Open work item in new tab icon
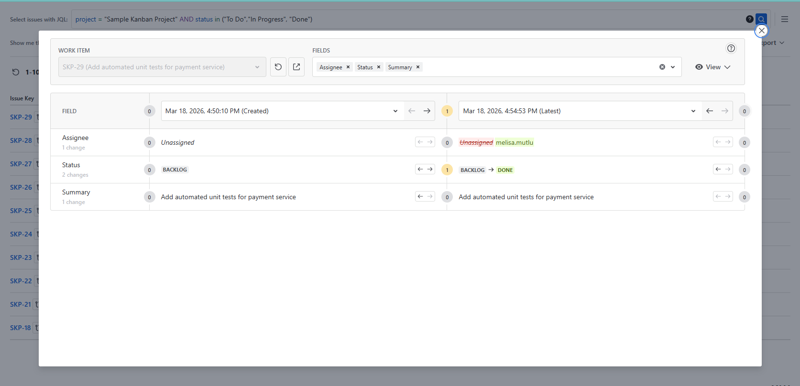The width and height of the screenshot is (800, 386). click(x=296, y=67)
